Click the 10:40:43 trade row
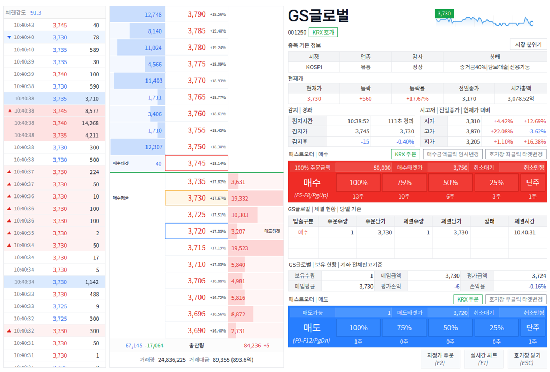 pos(55,25)
